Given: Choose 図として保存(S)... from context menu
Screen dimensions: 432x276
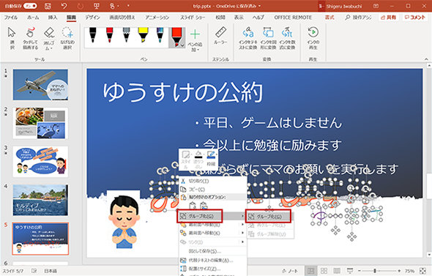Looking at the screenshot, I should click(212, 251).
